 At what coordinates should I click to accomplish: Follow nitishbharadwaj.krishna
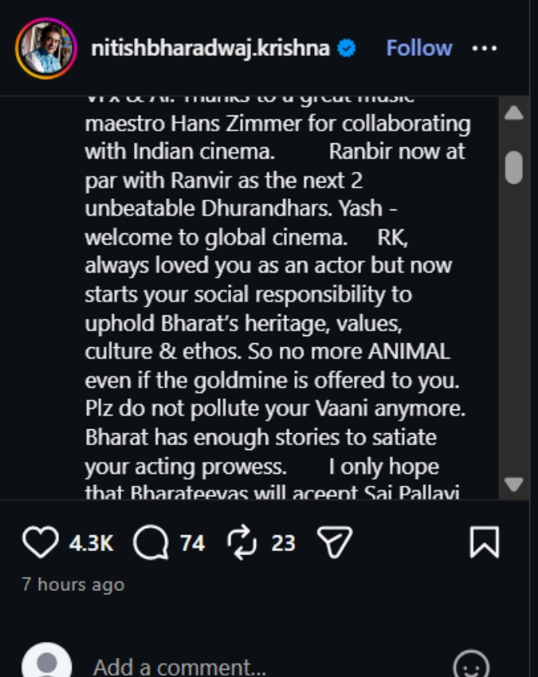point(418,48)
